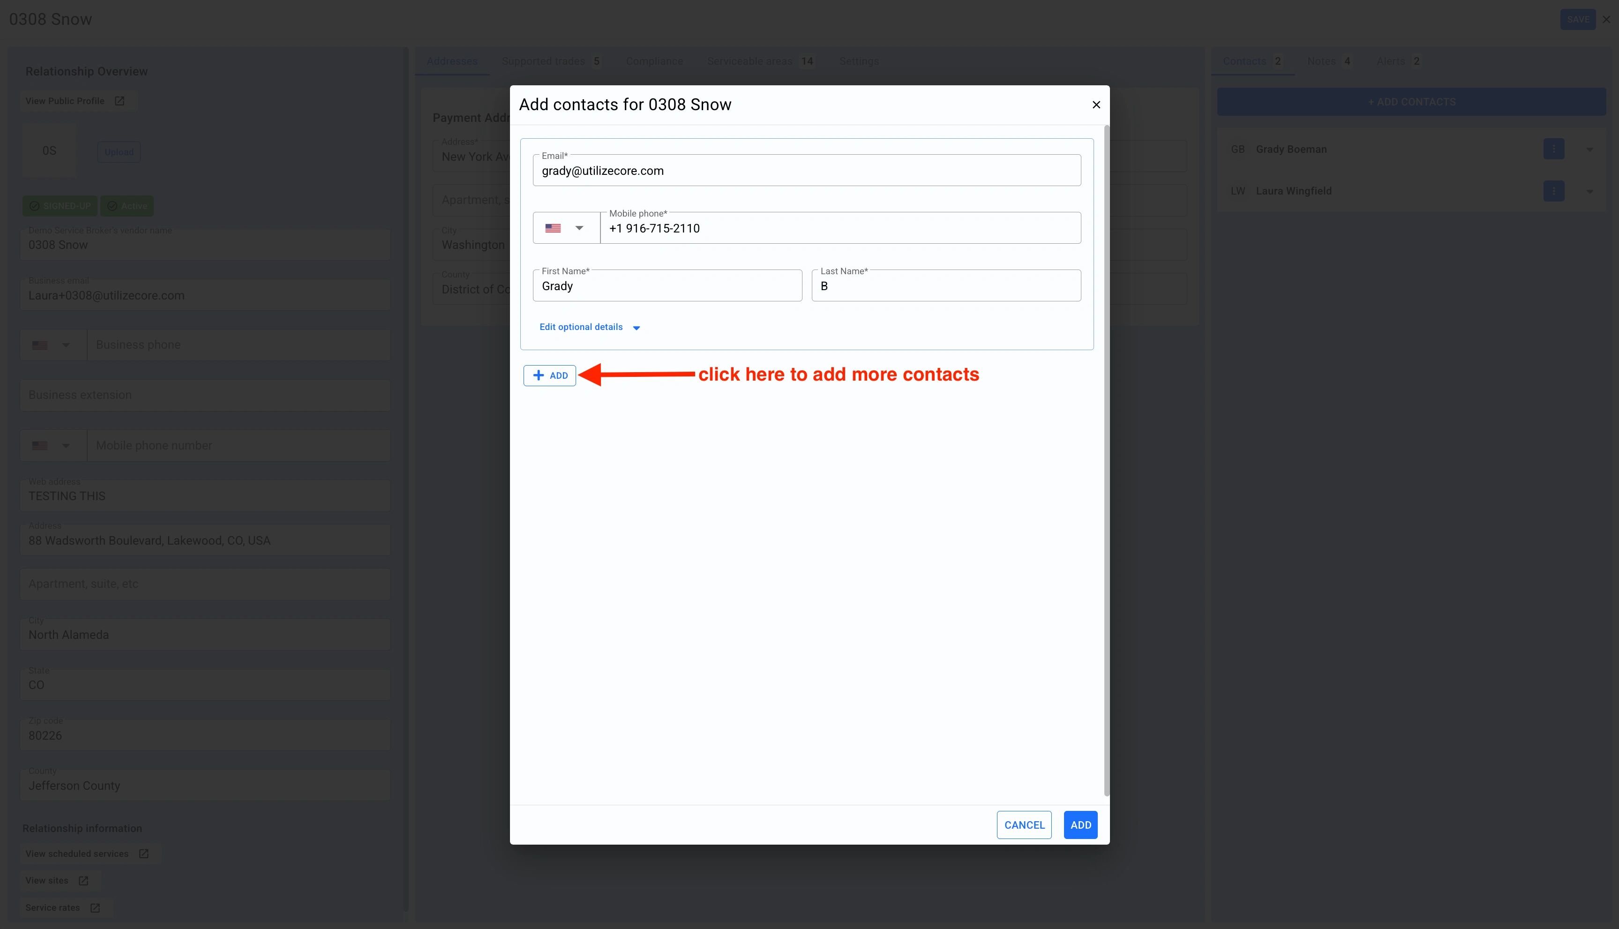
Task: Close the Add contacts dialog
Action: pyautogui.click(x=1096, y=105)
